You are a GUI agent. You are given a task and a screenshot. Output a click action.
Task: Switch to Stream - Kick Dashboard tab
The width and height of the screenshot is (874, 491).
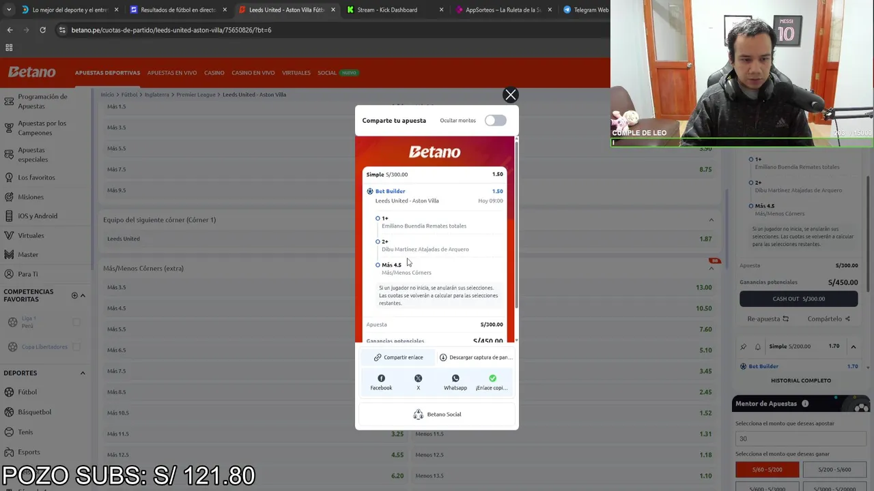coord(395,10)
